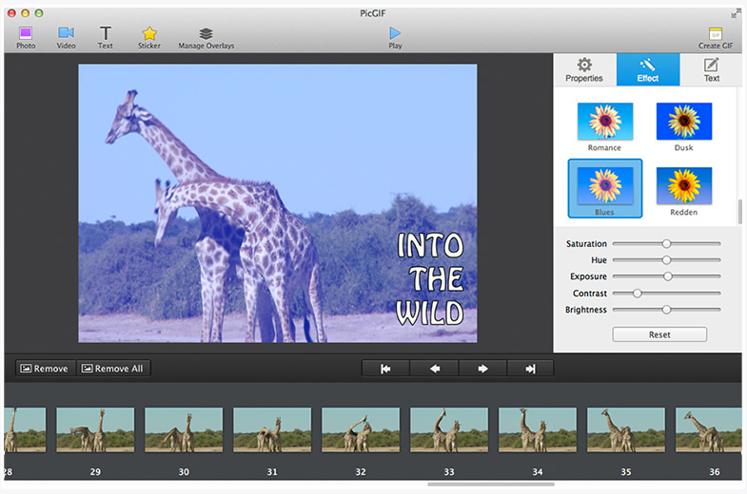Image resolution: width=747 pixels, height=494 pixels.
Task: Open the Sticker tool
Action: [x=149, y=34]
